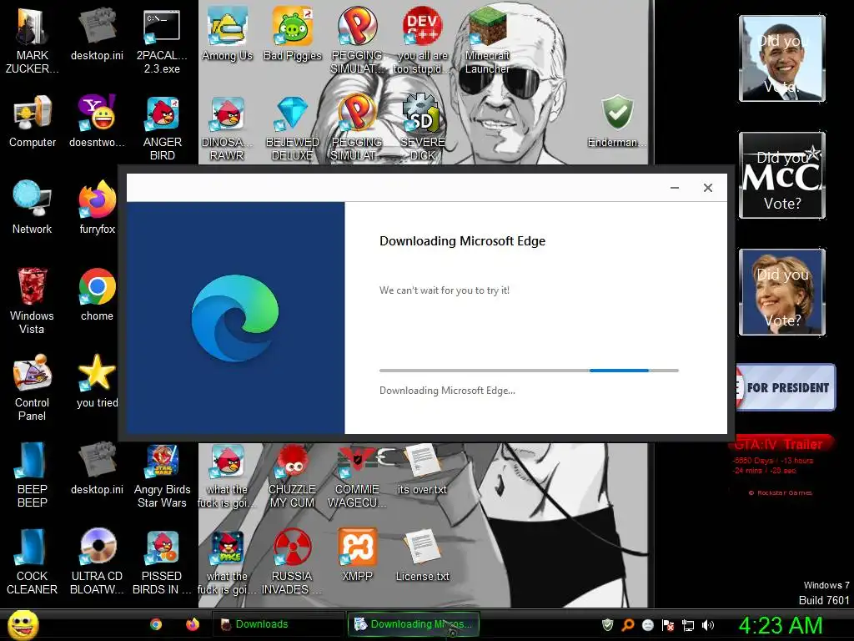Open the Action Center flag tray icon
This screenshot has width=854, height=641.
pyautogui.click(x=668, y=625)
